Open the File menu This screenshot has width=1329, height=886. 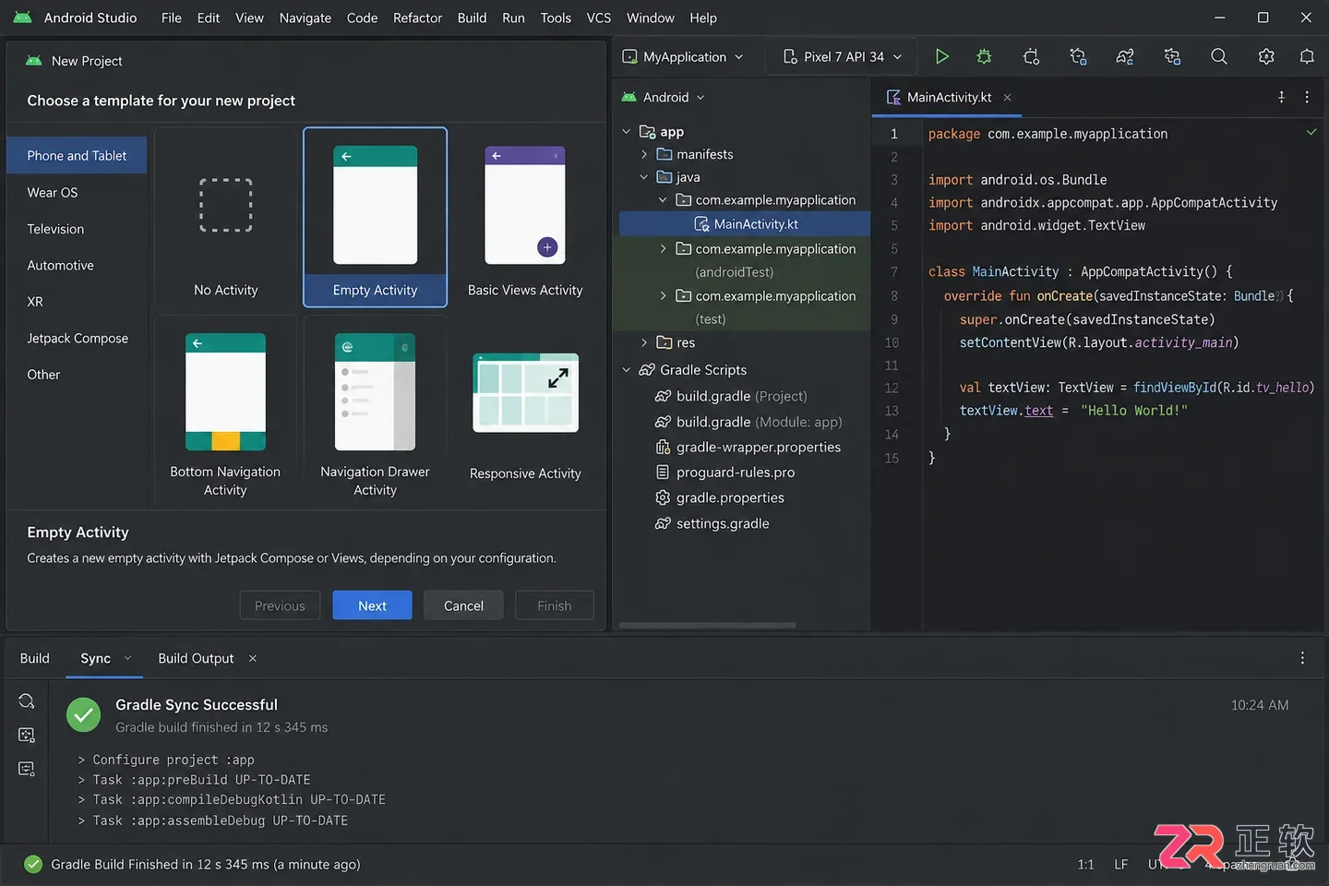172,18
